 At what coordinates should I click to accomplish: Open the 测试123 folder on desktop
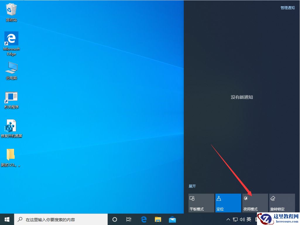click(x=11, y=155)
